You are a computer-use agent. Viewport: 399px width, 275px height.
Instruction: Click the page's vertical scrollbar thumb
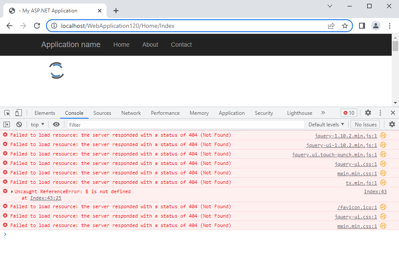click(395, 46)
